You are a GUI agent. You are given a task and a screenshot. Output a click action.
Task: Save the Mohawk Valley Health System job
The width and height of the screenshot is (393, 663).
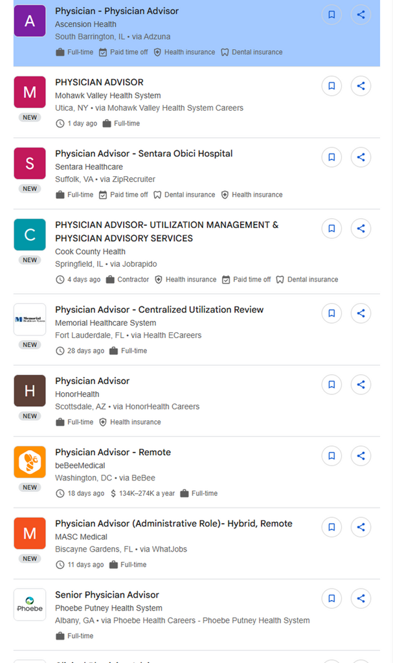coord(331,86)
